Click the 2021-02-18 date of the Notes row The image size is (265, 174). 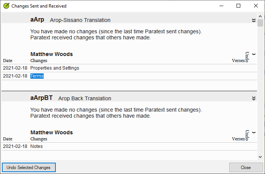click(x=15, y=146)
